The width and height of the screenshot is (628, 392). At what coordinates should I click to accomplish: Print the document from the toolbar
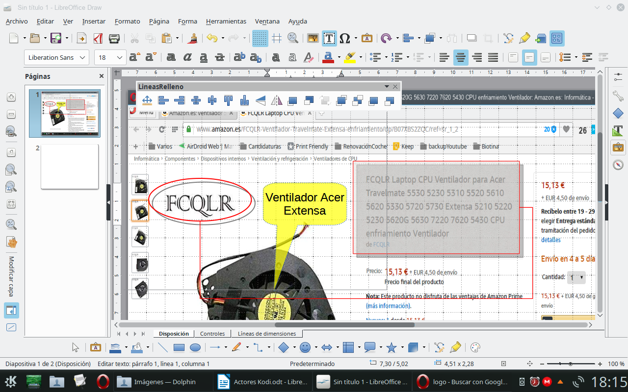[x=114, y=38]
